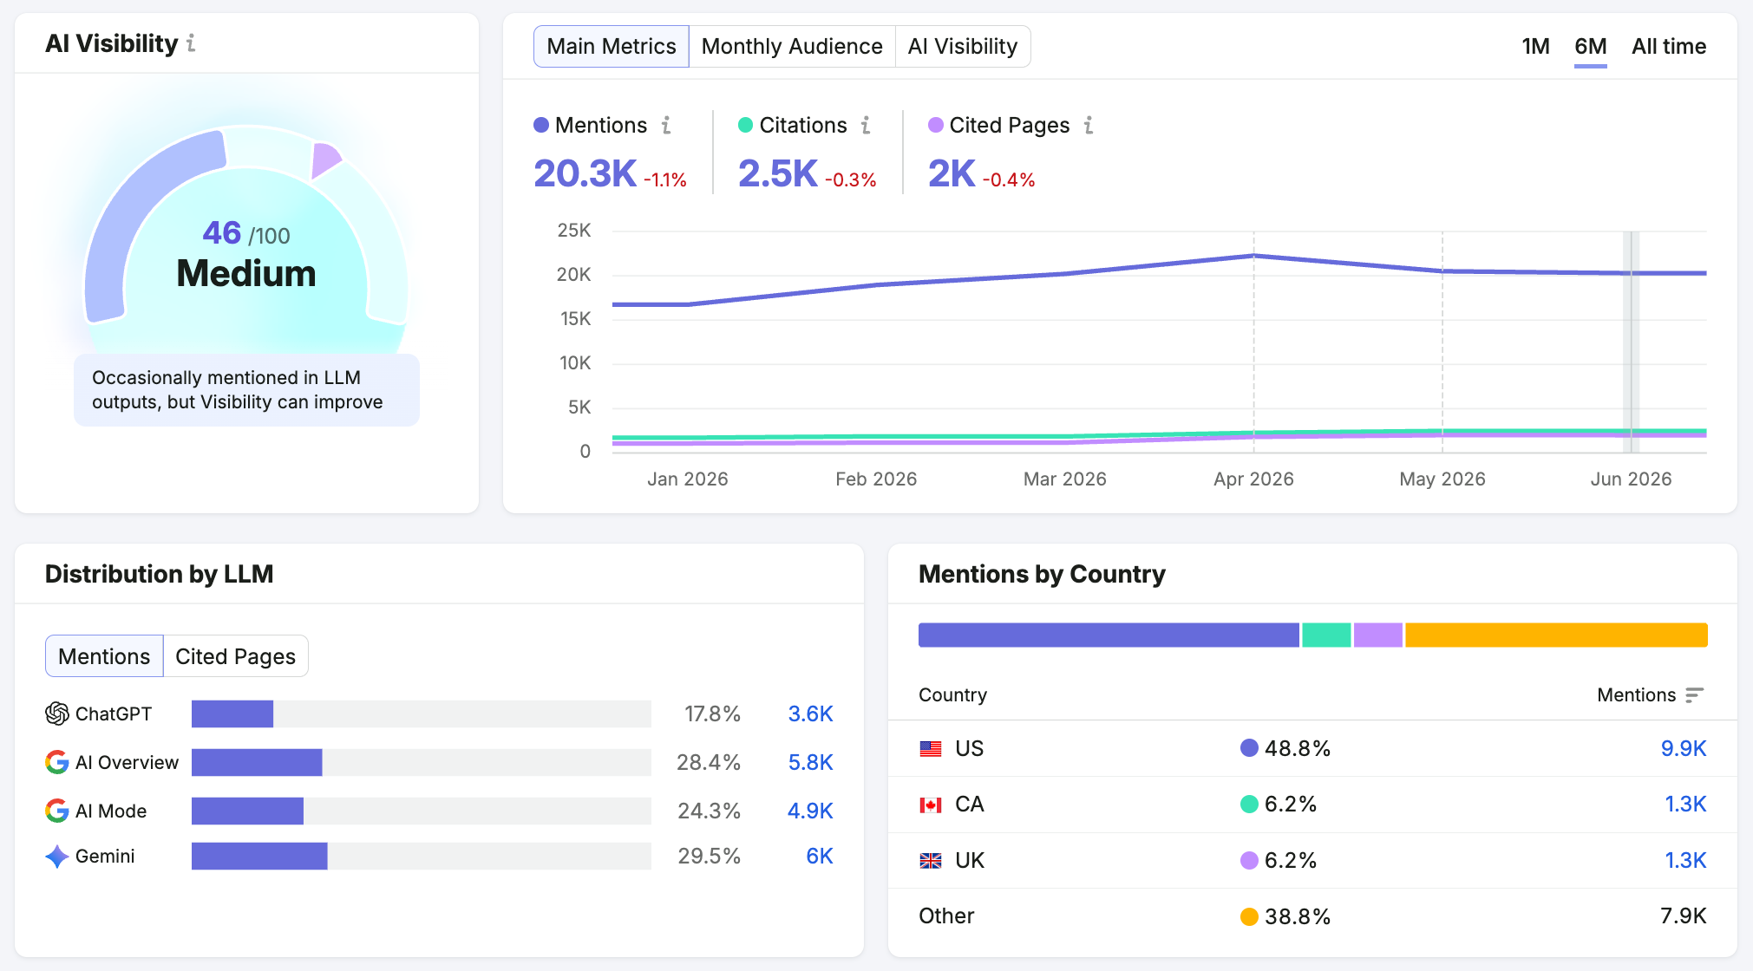Click the US flag icon
The height and width of the screenshot is (971, 1753).
point(931,748)
